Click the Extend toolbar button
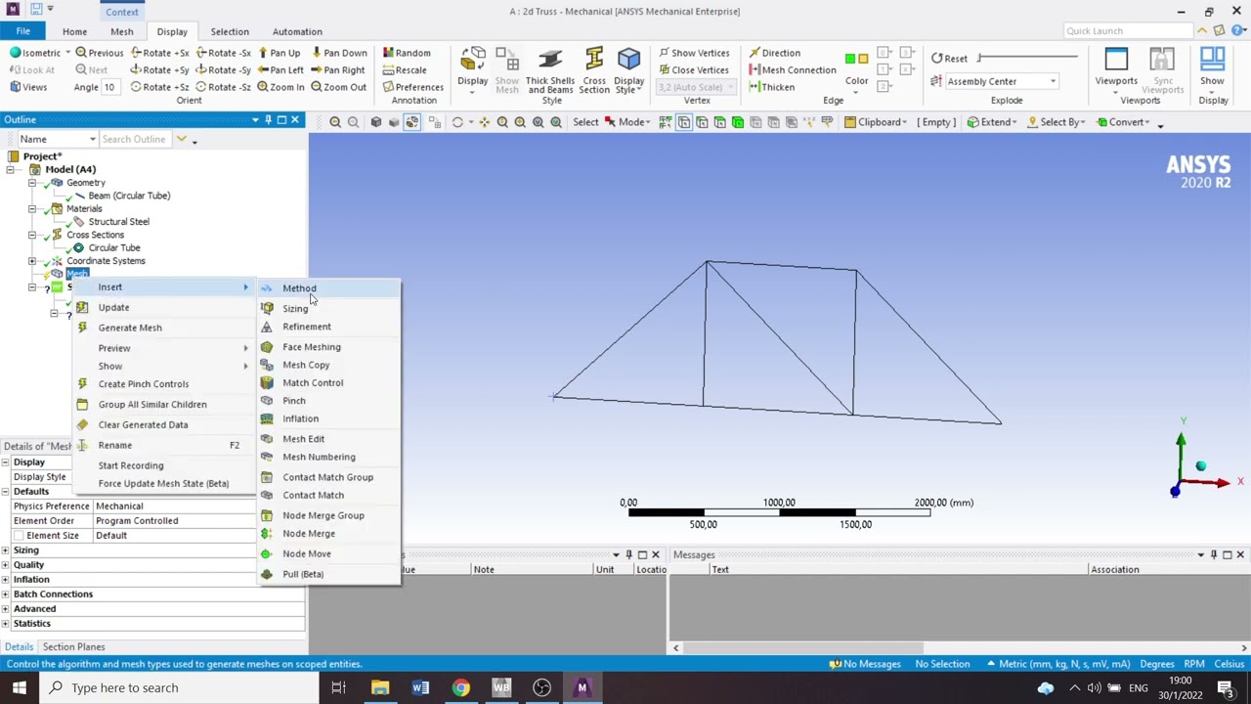1251x704 pixels. tap(992, 122)
